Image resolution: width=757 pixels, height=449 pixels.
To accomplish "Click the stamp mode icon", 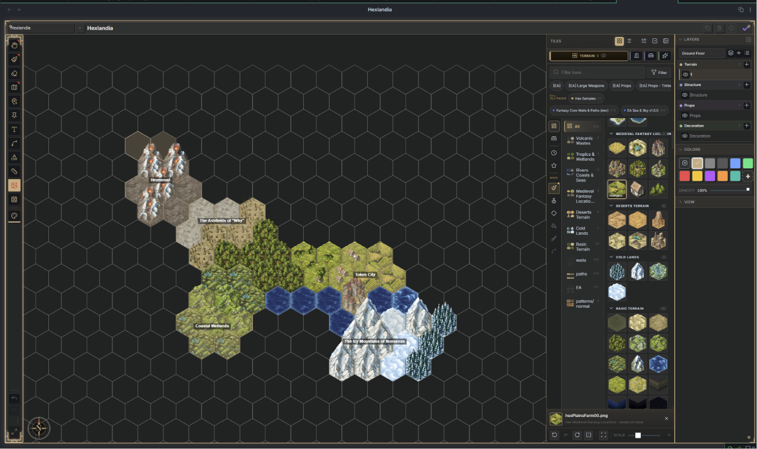I will (554, 201).
